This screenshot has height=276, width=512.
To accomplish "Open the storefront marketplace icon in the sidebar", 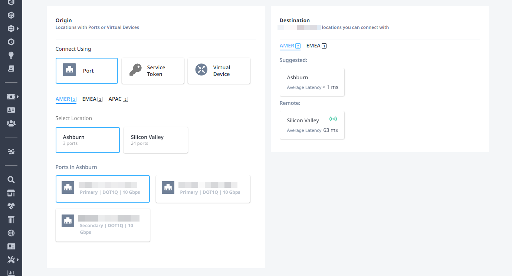I will [11, 193].
